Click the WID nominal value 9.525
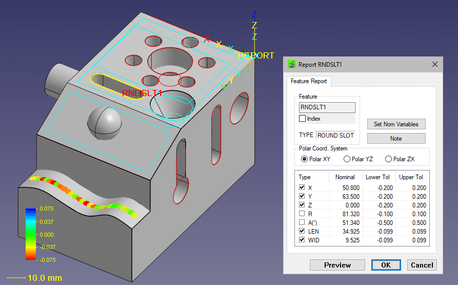Image resolution: width=458 pixels, height=285 pixels. (x=350, y=240)
